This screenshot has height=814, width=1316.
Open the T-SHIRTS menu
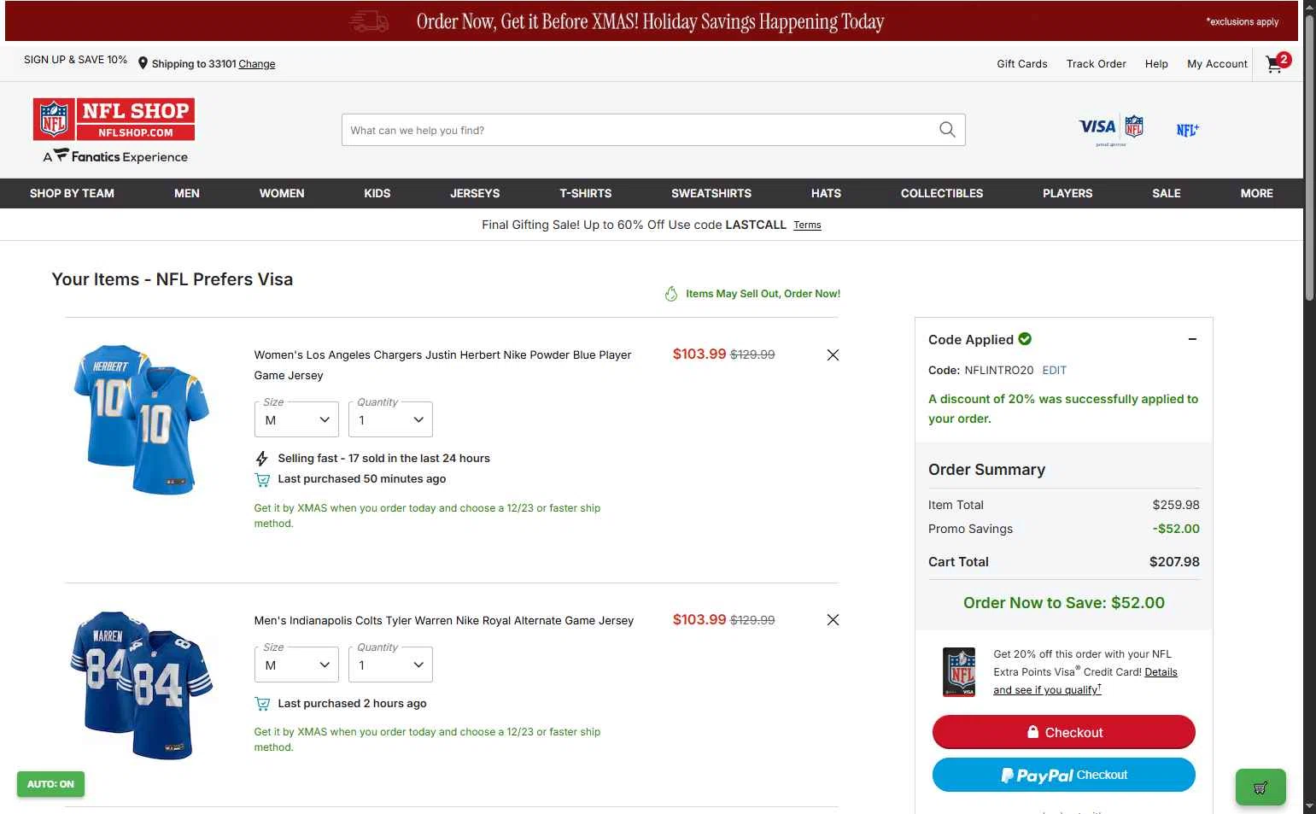586,194
